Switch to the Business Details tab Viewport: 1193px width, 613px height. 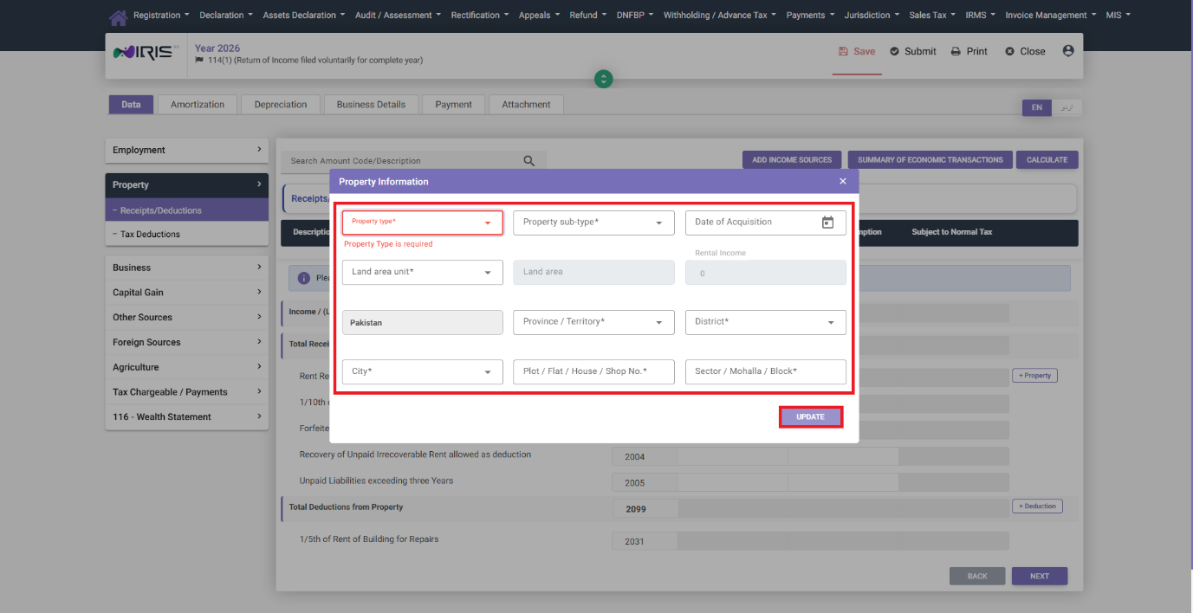click(371, 105)
